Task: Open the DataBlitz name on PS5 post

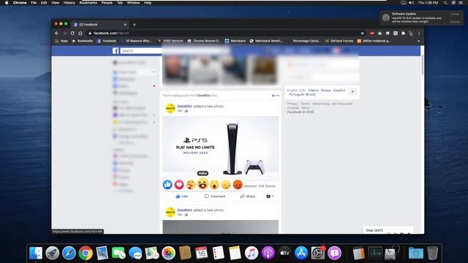Action: [184, 106]
